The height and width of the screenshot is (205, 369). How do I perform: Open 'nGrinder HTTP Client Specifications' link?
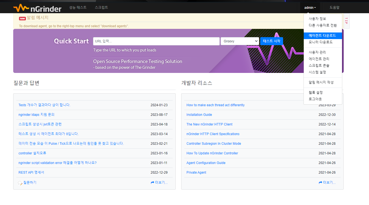pos(213,134)
